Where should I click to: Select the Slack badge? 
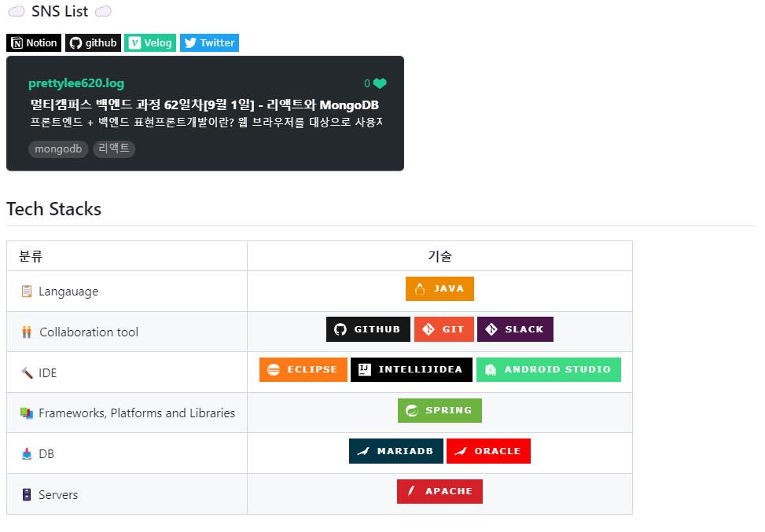[515, 329]
